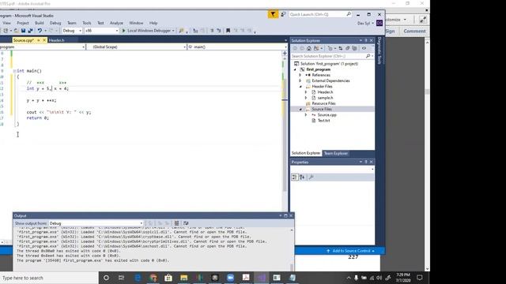
Task: Open the Tools menu
Action: [x=86, y=23]
